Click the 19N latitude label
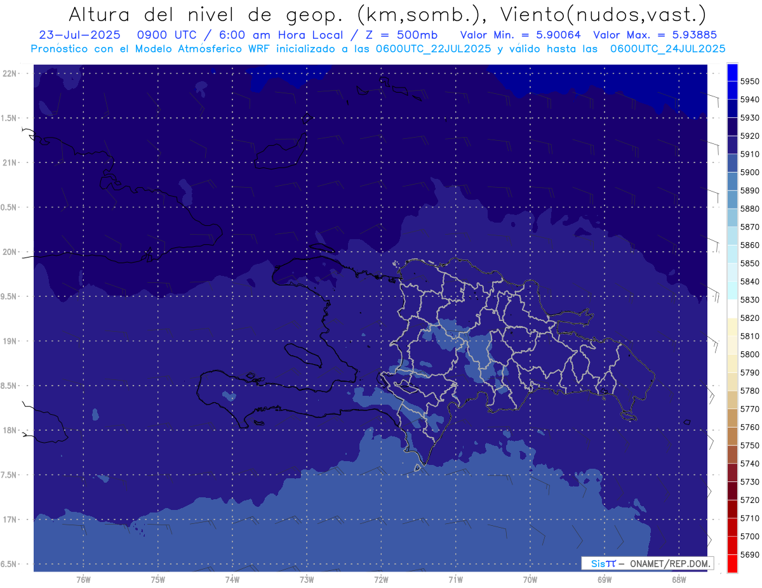 point(10,341)
